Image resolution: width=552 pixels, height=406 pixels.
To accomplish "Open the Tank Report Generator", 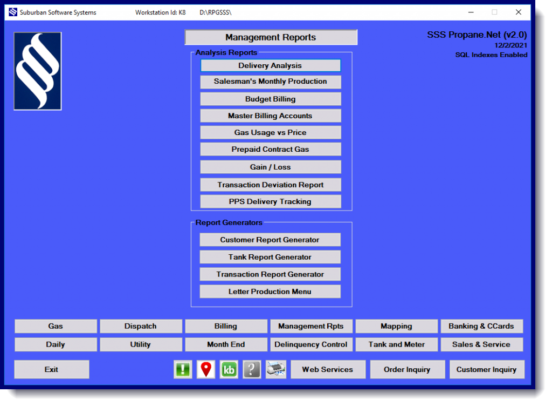I will point(270,257).
